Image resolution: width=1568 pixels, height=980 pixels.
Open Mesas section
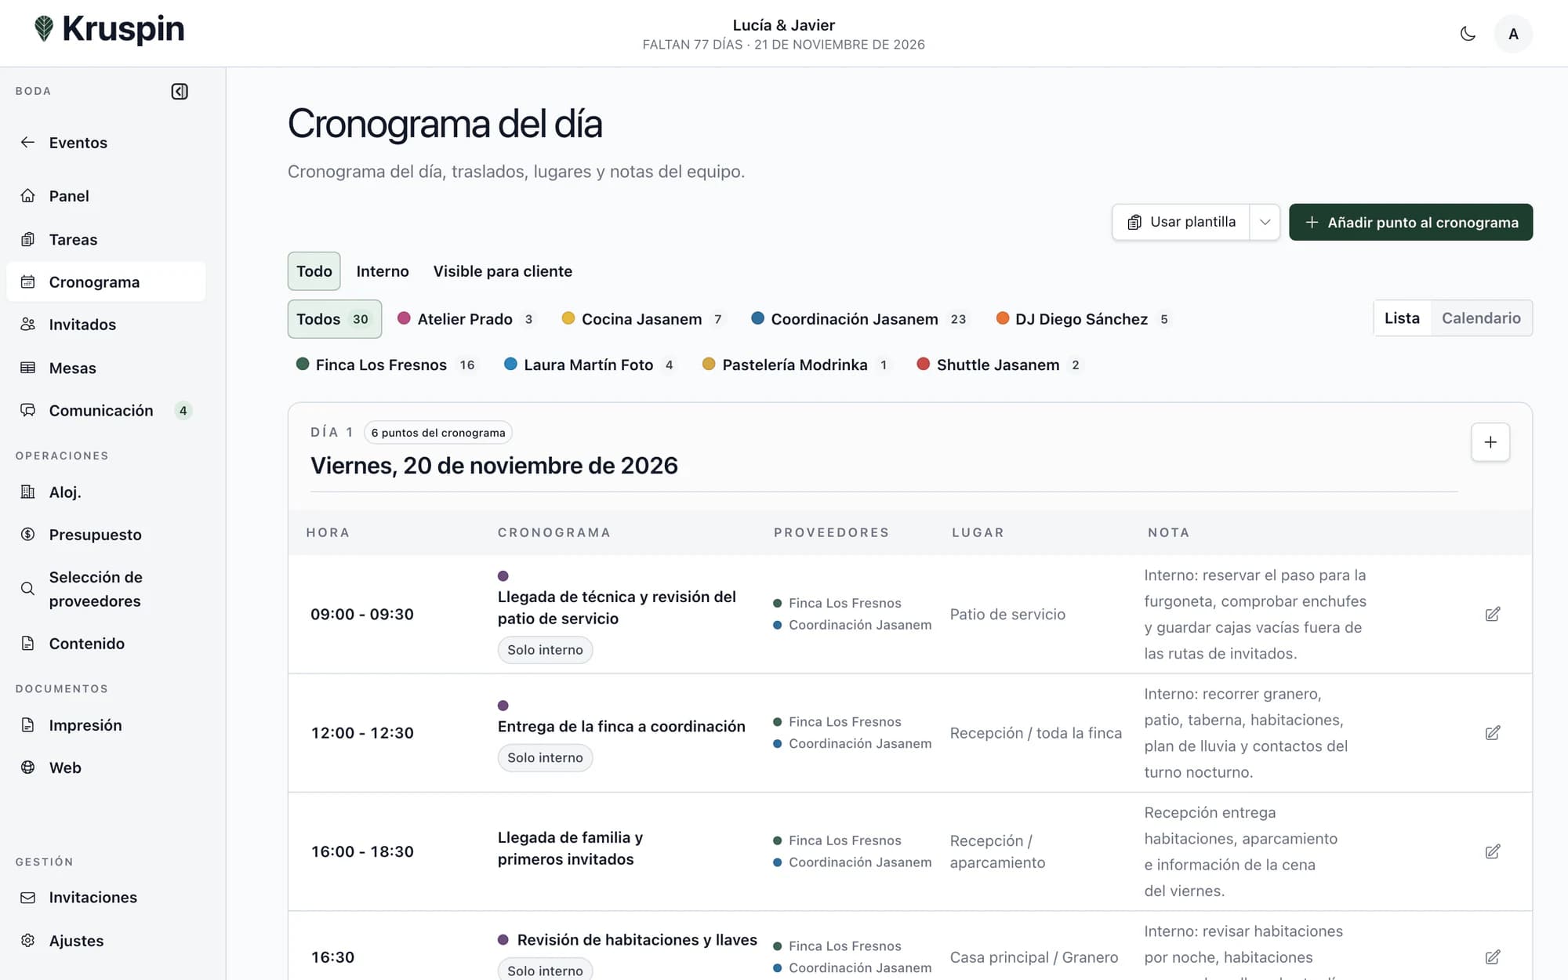(x=106, y=368)
